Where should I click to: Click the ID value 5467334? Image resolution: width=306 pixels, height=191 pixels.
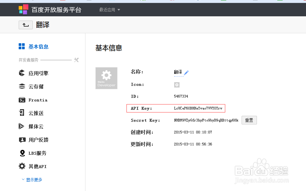pos(181,96)
